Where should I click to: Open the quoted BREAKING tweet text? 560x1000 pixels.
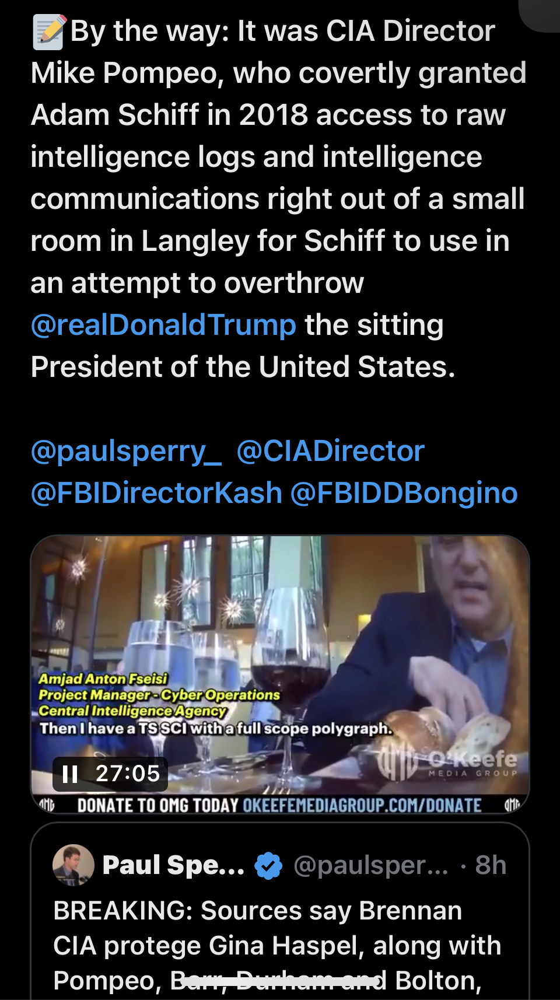[x=277, y=946]
